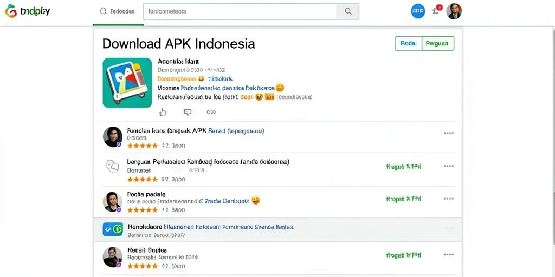Click the blue round badge in header
This screenshot has width=555, height=277.
(x=418, y=11)
